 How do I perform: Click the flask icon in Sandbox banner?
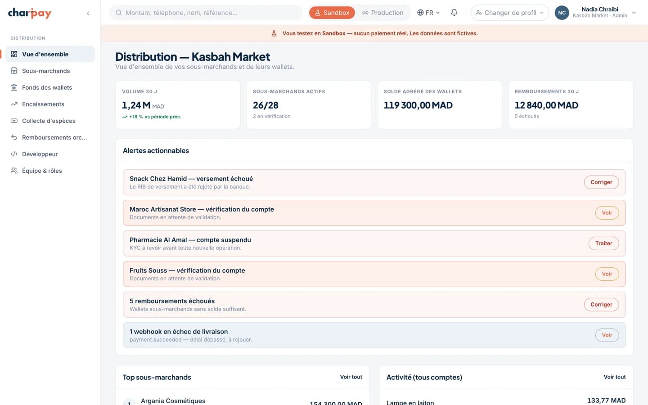(x=274, y=33)
